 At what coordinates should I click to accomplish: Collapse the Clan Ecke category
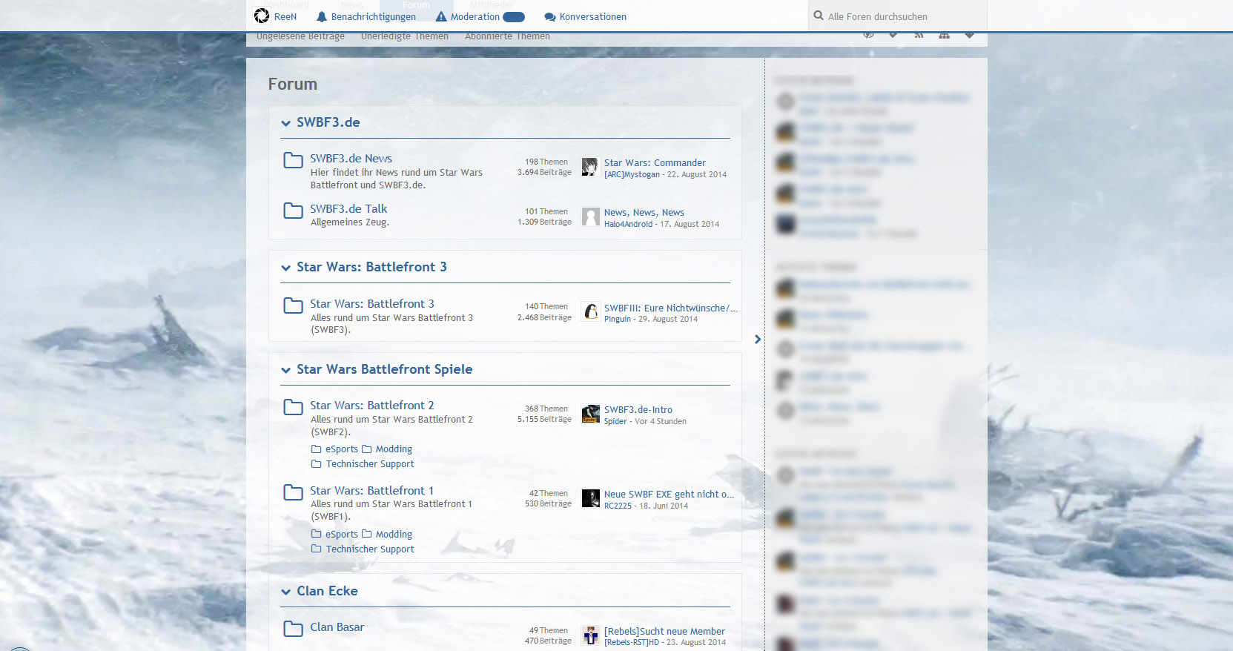[x=286, y=592]
